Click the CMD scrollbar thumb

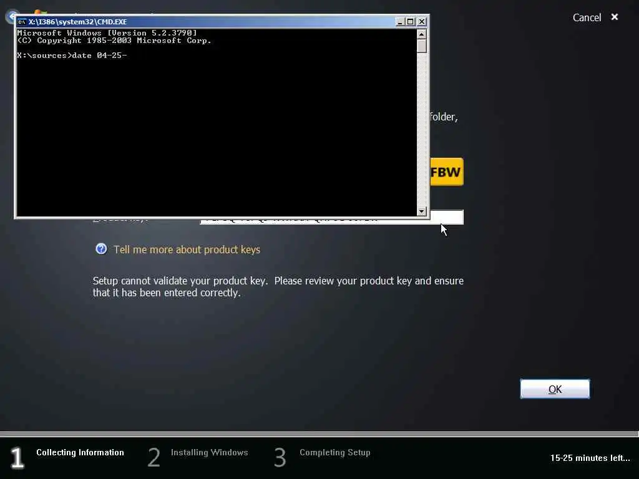[x=422, y=46]
